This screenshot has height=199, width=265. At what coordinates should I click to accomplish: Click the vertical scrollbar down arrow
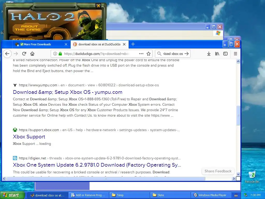238,174
